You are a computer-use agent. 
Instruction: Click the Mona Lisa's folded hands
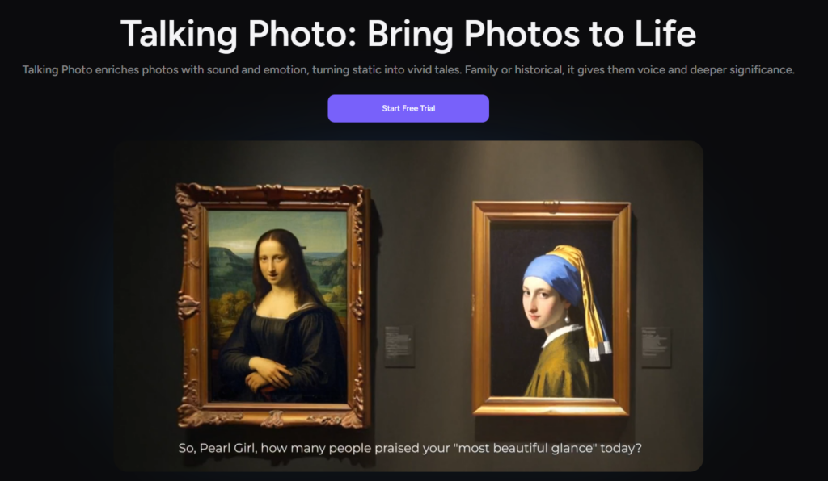click(267, 373)
